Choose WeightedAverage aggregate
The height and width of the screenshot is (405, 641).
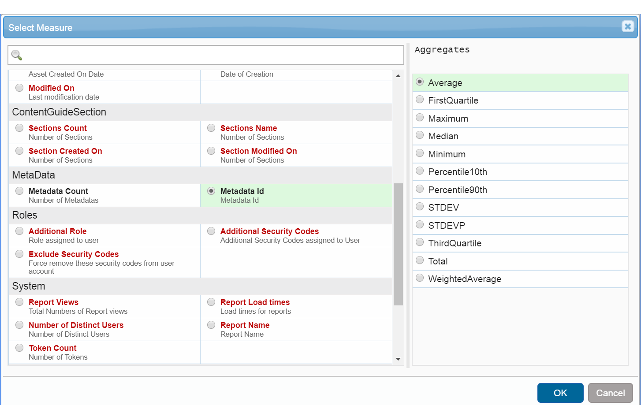pos(420,278)
